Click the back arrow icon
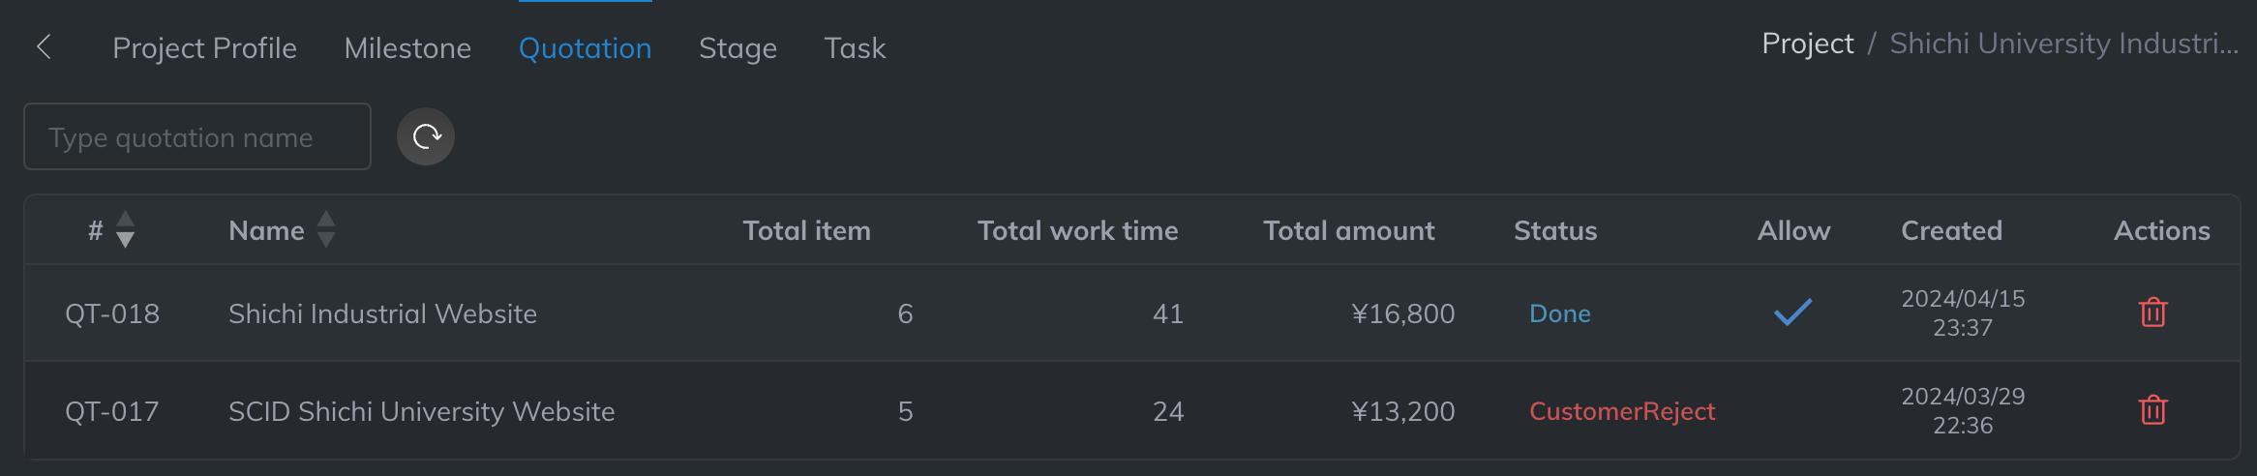Viewport: 2257px width, 476px height. [x=44, y=46]
